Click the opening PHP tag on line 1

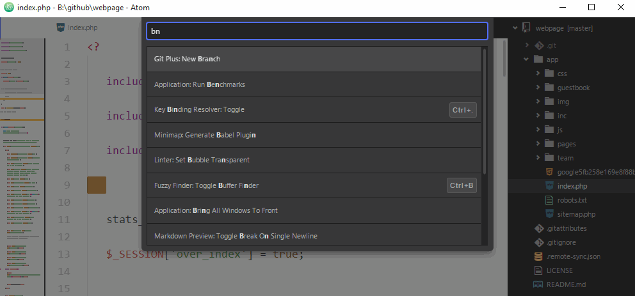point(93,47)
